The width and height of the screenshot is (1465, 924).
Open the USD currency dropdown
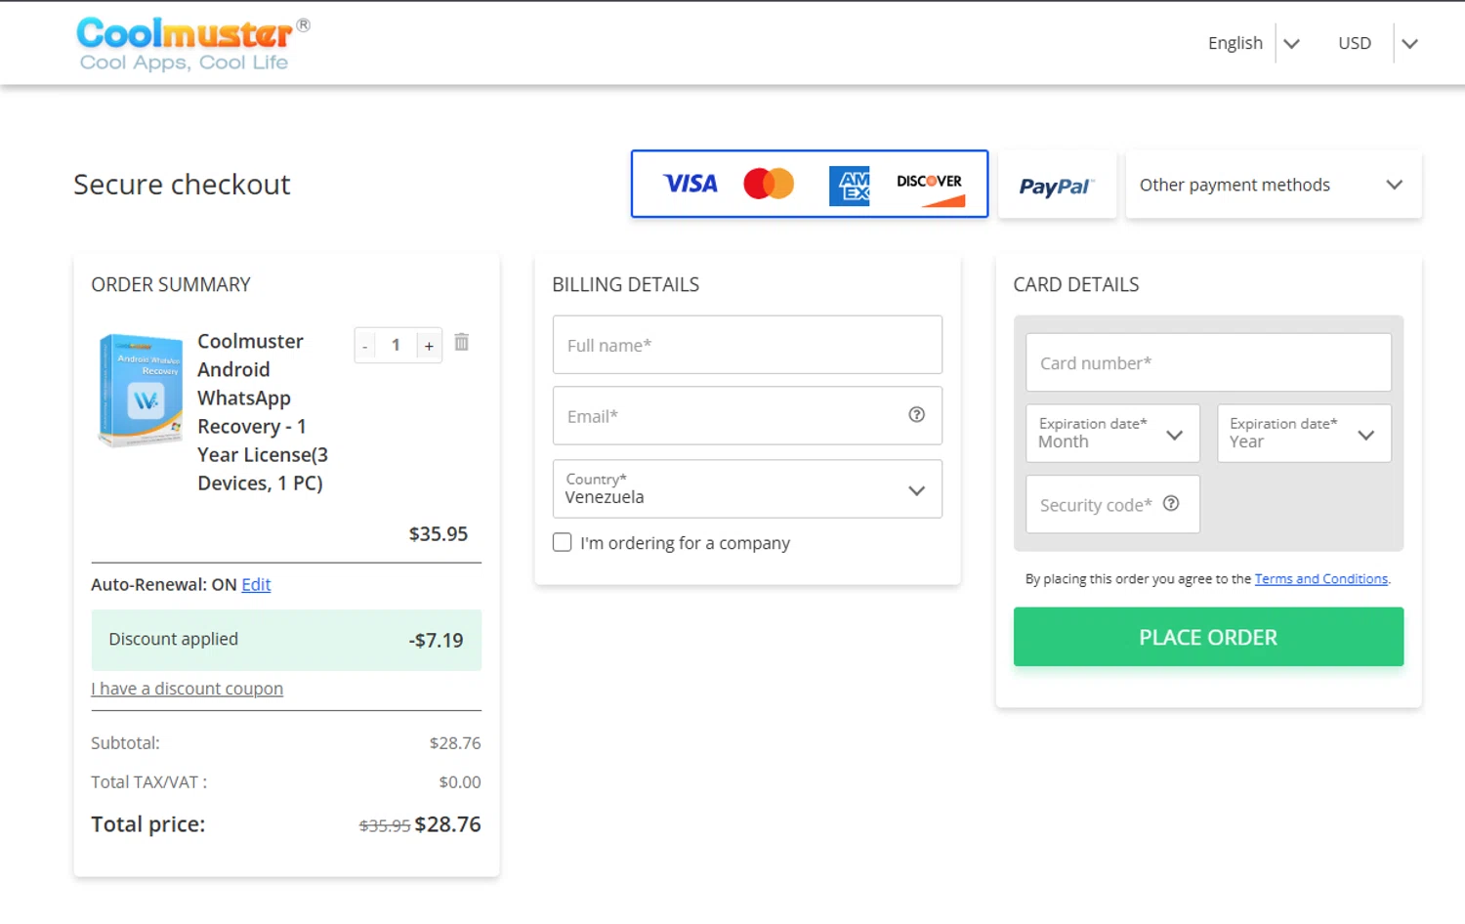tap(1377, 43)
